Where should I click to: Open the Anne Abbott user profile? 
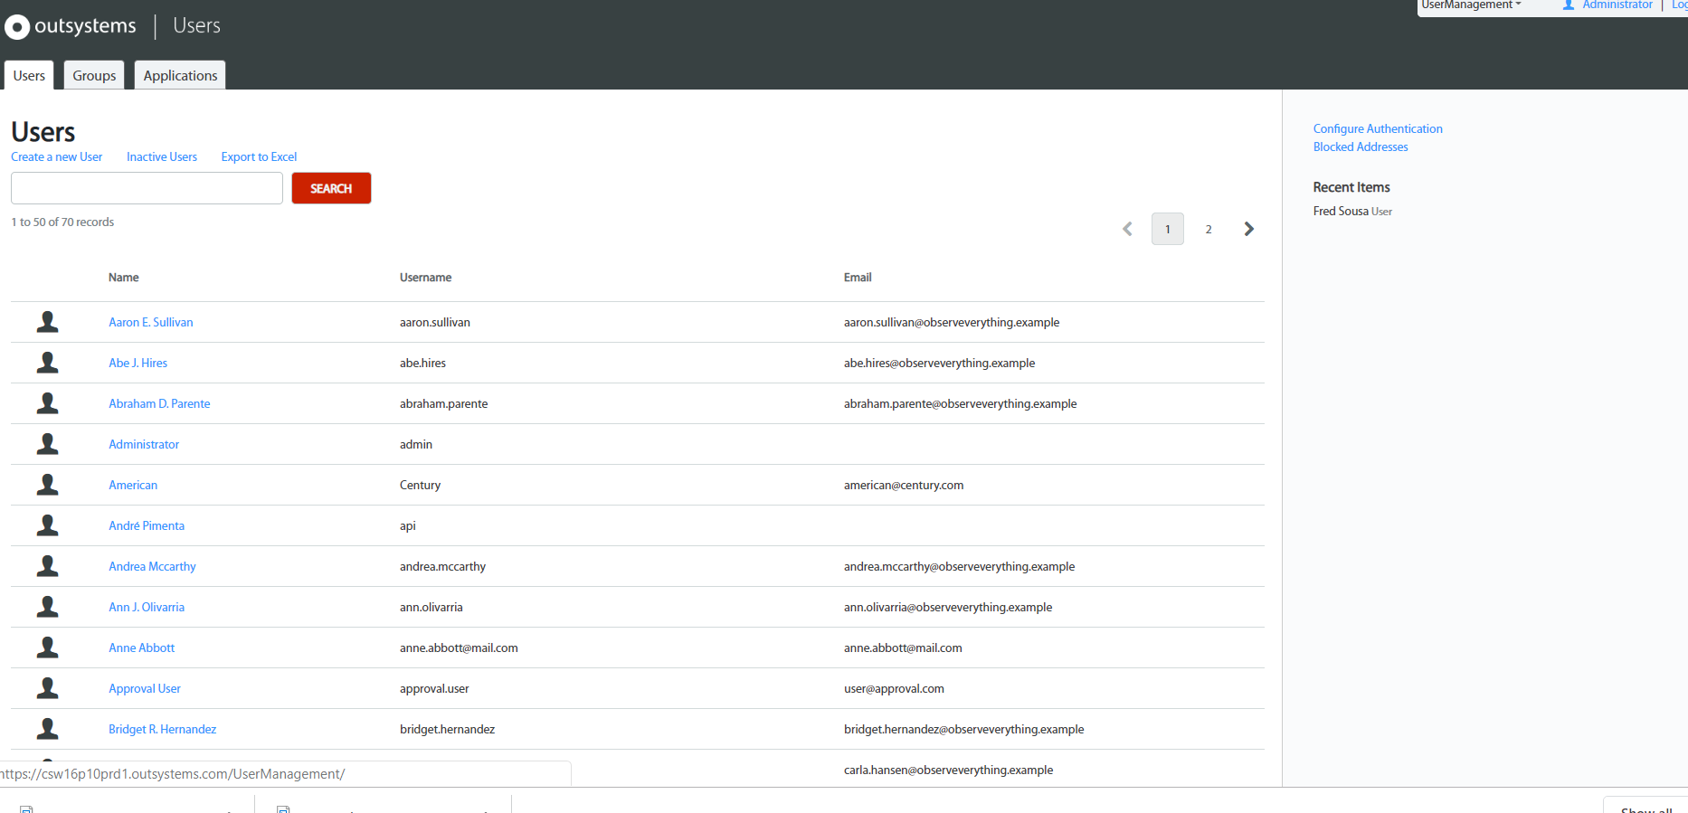[142, 648]
